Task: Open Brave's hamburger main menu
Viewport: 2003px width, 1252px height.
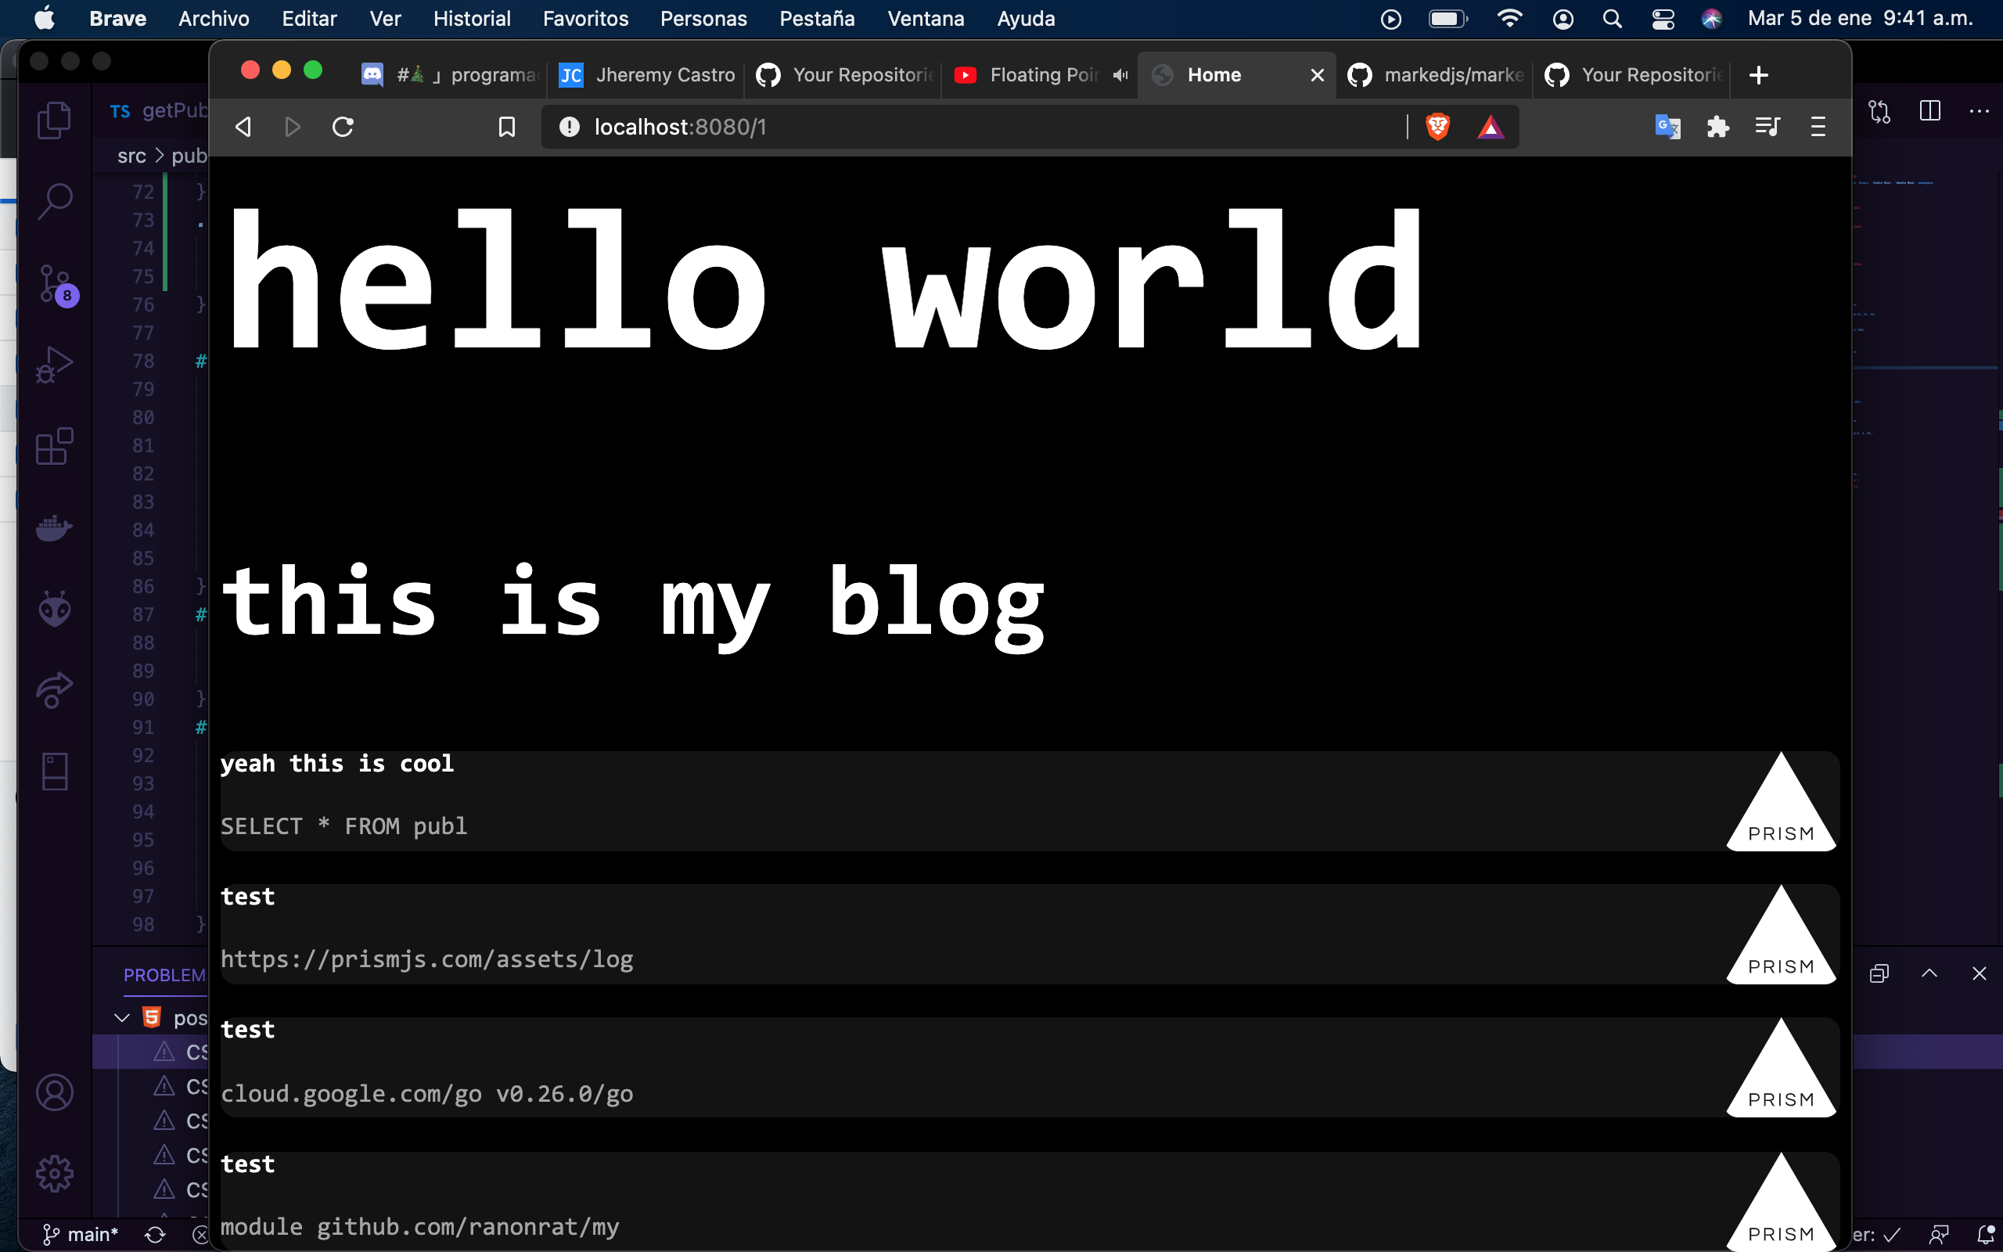Action: point(1818,127)
